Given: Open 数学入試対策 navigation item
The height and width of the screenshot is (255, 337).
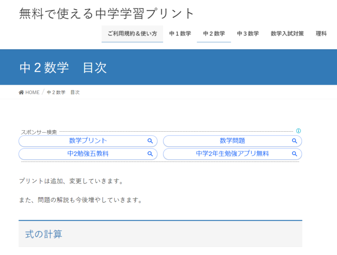Looking at the screenshot, I should pyautogui.click(x=287, y=34).
